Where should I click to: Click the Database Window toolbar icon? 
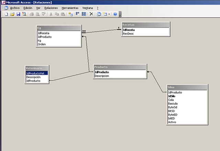99,14
